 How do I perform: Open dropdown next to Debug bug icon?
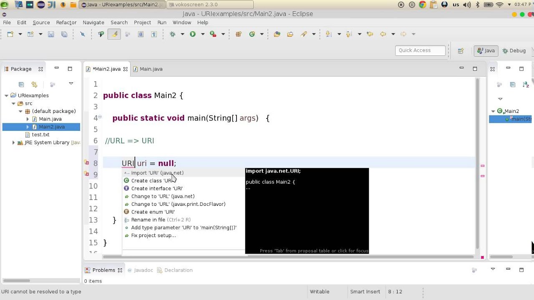(x=182, y=34)
